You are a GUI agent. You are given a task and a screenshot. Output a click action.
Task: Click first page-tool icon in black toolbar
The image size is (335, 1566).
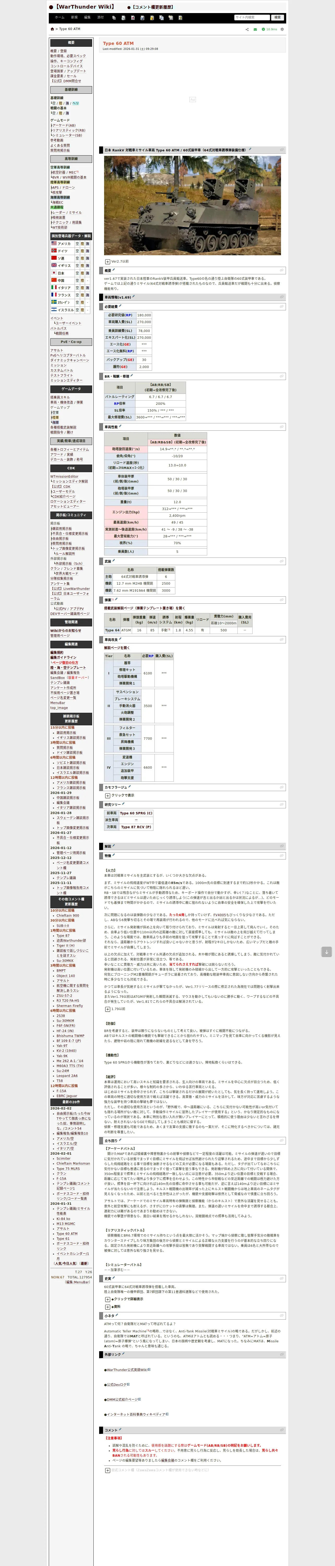(x=114, y=18)
